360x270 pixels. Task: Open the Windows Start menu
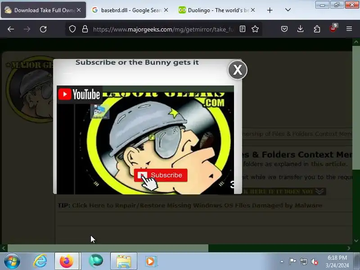12,261
